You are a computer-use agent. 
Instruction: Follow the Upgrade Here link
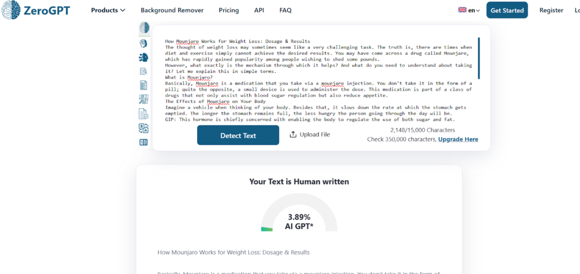point(458,139)
